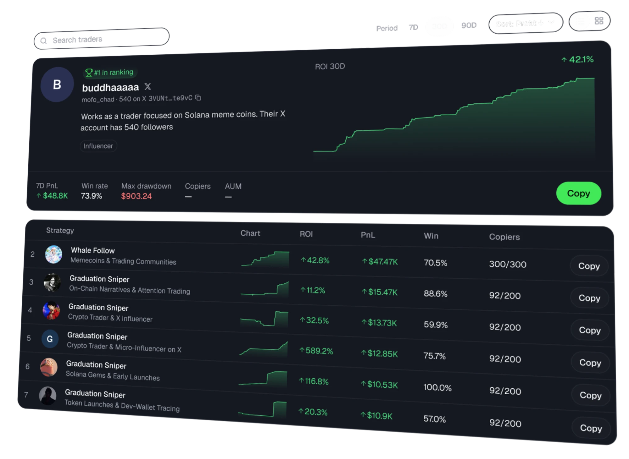Copy wallet address 3VUNt…te9vC icon

tap(198, 98)
